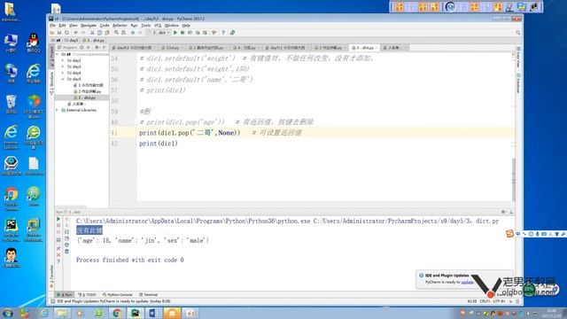Open the Refactor menu
Viewport: 567px width, 319px height.
tap(120, 26)
